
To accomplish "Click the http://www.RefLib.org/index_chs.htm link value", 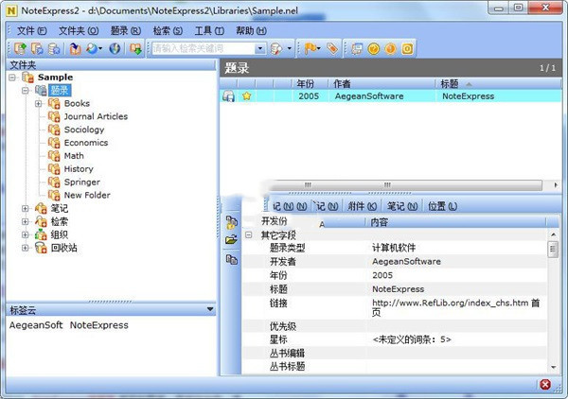I will pos(451,303).
